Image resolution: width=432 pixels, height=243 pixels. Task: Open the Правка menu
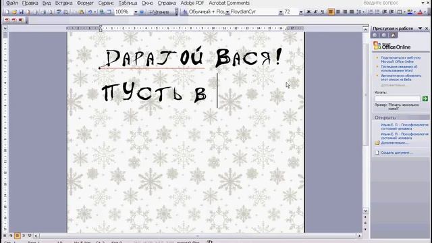tap(30, 3)
